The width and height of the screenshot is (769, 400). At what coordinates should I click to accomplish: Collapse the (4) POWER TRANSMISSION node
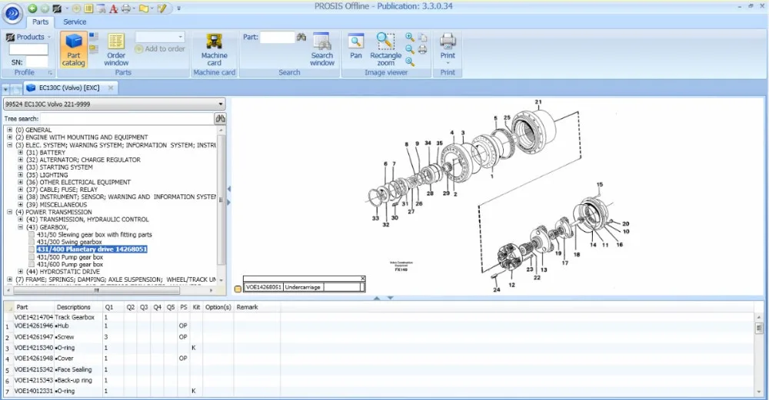(9, 212)
